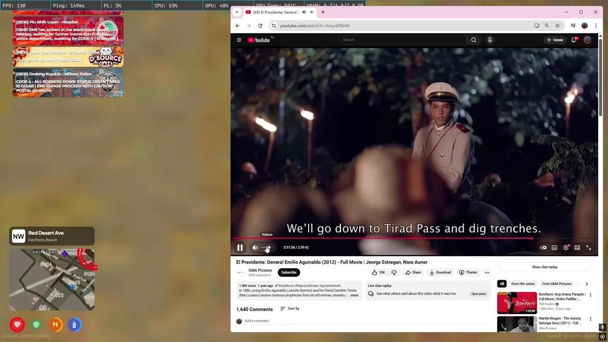Viewport: 608px width, 342px height.
Task: Reload the page in Chrome
Action: pyautogui.click(x=260, y=26)
